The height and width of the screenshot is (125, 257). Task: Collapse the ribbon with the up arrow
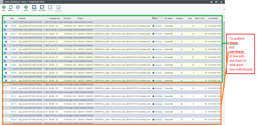point(224,9)
